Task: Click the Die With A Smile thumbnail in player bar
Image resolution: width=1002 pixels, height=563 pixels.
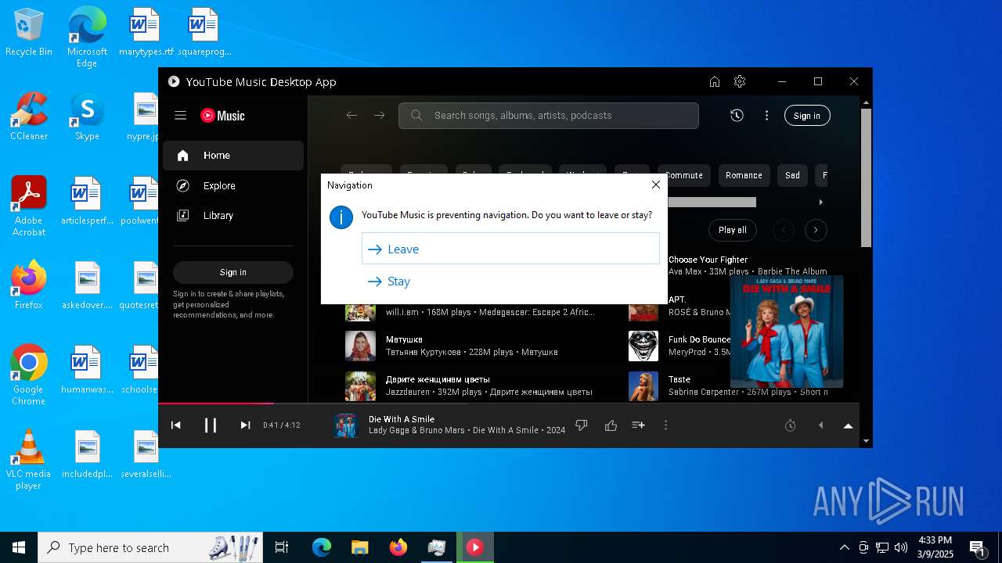Action: (346, 425)
